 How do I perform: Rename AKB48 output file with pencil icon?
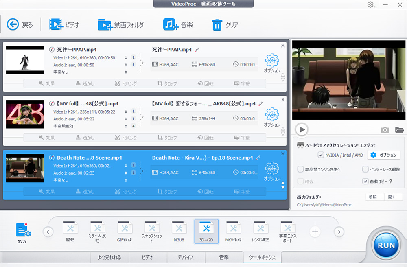click(x=260, y=103)
